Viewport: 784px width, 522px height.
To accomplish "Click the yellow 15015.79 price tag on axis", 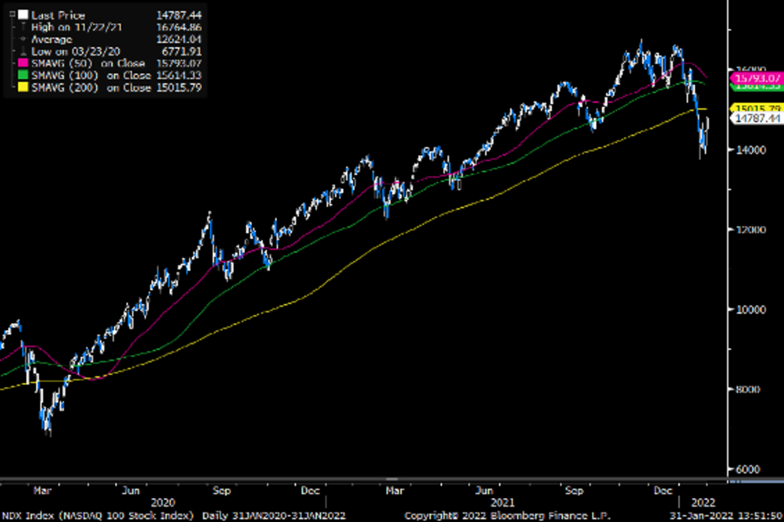I will (758, 108).
